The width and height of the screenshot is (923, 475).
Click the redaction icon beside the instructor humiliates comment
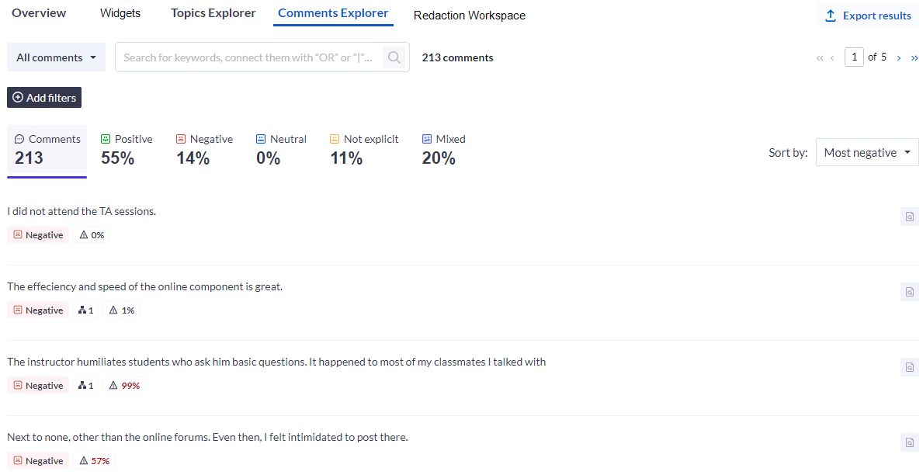tap(909, 367)
